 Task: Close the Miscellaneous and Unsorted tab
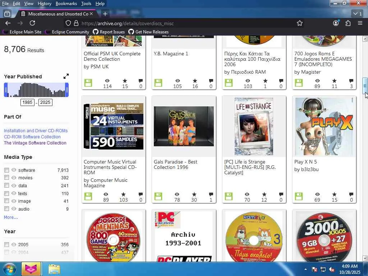coord(91,14)
